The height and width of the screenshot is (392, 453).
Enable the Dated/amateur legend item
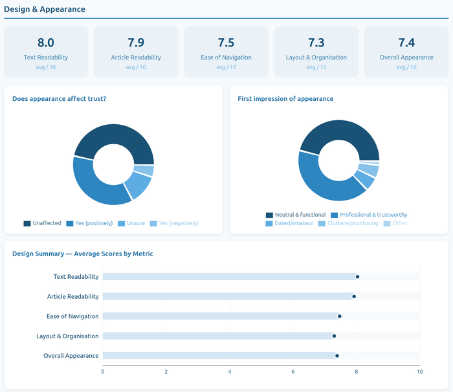point(289,223)
